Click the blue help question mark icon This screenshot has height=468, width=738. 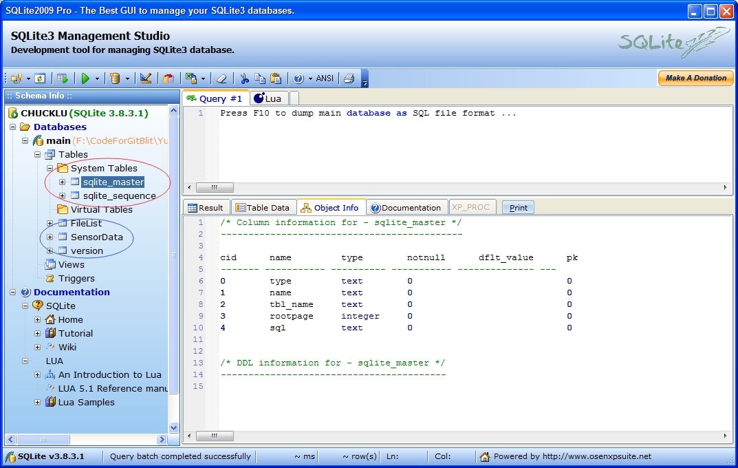pyautogui.click(x=299, y=78)
